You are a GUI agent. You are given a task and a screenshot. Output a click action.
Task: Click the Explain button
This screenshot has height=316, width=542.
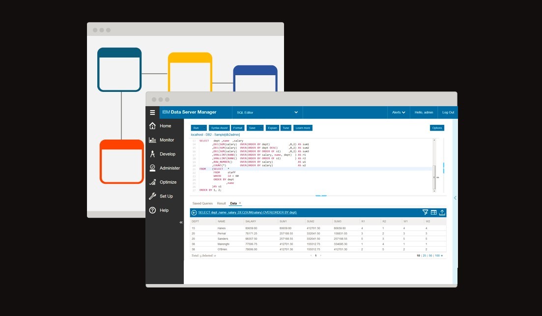(272, 128)
